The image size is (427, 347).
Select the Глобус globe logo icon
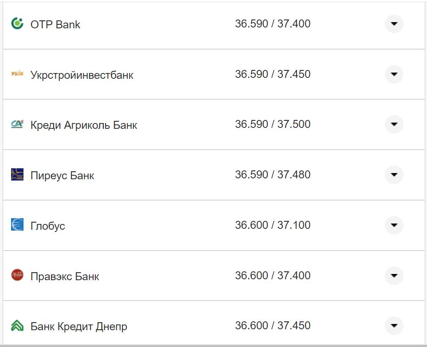pyautogui.click(x=17, y=225)
